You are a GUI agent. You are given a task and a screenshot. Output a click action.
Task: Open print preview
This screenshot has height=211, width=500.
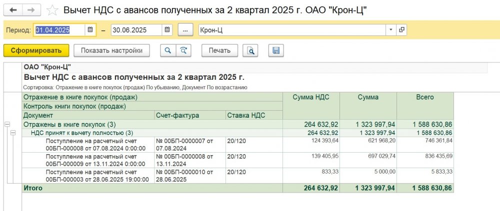coord(250,50)
